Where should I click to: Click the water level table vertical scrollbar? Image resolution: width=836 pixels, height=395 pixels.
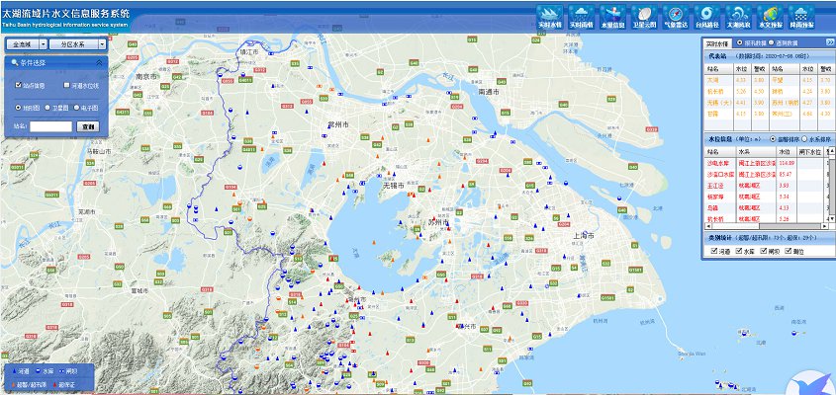(832, 184)
